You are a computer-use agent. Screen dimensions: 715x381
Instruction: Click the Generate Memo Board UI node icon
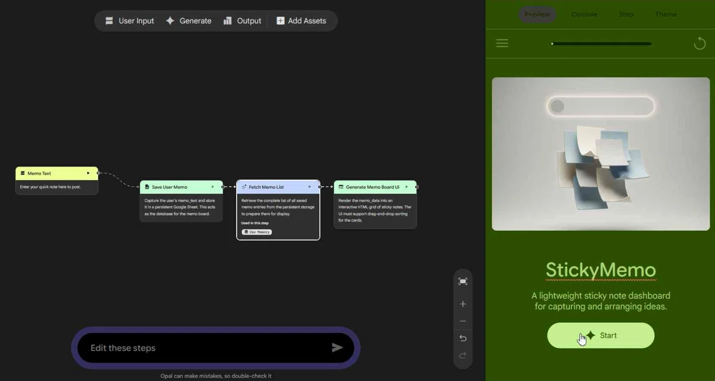341,187
